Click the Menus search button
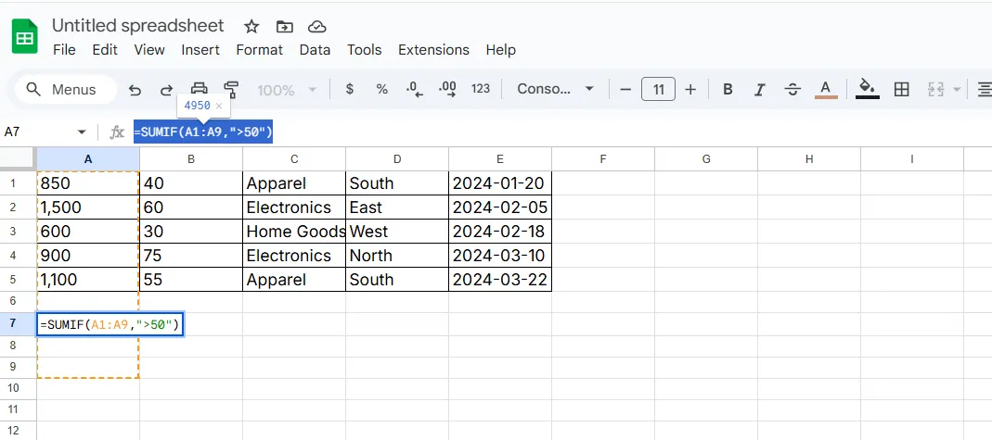 click(x=62, y=90)
